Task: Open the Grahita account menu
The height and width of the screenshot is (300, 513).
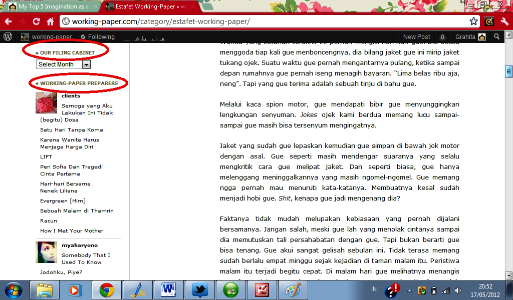Action: click(x=470, y=36)
